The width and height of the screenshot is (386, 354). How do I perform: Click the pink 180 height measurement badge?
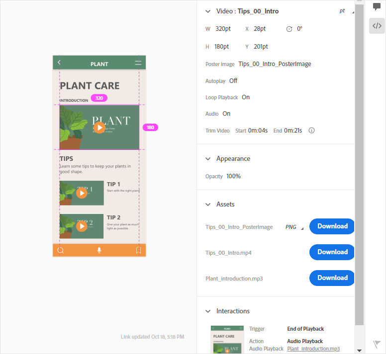(x=150, y=128)
